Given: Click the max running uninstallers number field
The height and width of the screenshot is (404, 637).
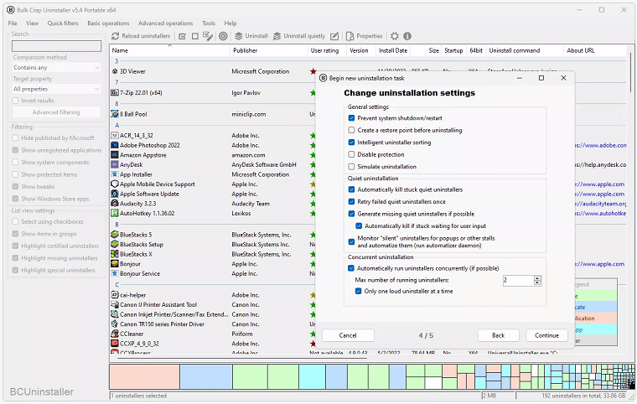Looking at the screenshot, I should click(518, 281).
